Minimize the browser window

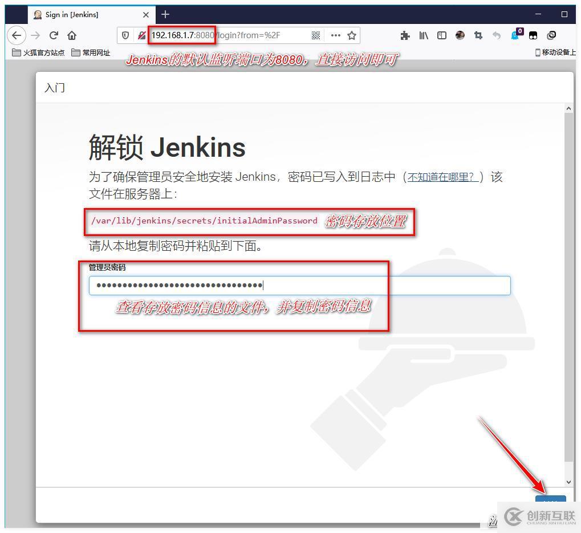pyautogui.click(x=538, y=14)
